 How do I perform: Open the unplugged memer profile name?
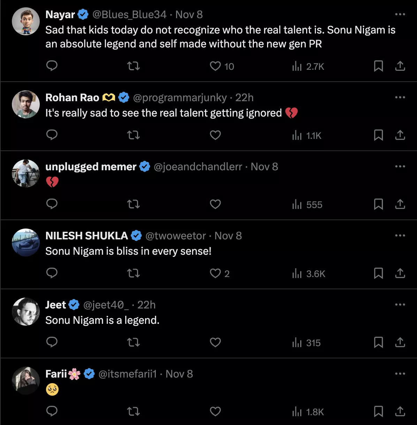click(x=91, y=167)
